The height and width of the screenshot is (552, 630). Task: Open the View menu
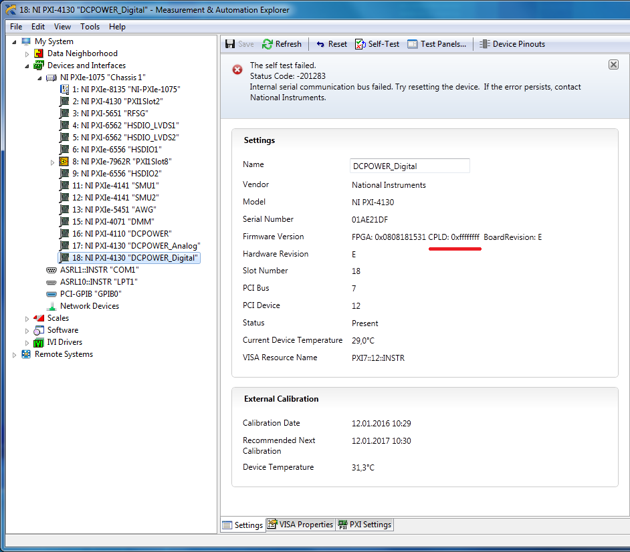click(62, 27)
